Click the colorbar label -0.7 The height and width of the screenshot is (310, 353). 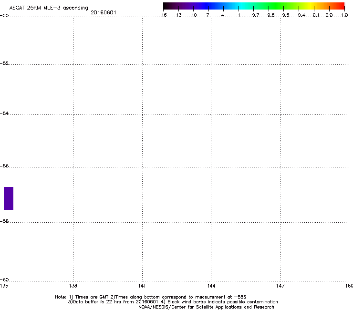(x=254, y=15)
